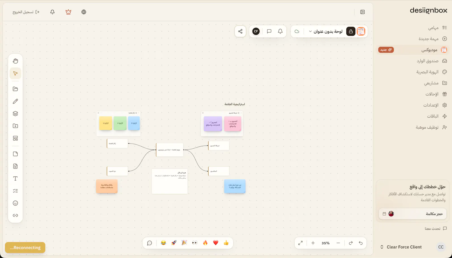Open the layers tool

(x=15, y=114)
